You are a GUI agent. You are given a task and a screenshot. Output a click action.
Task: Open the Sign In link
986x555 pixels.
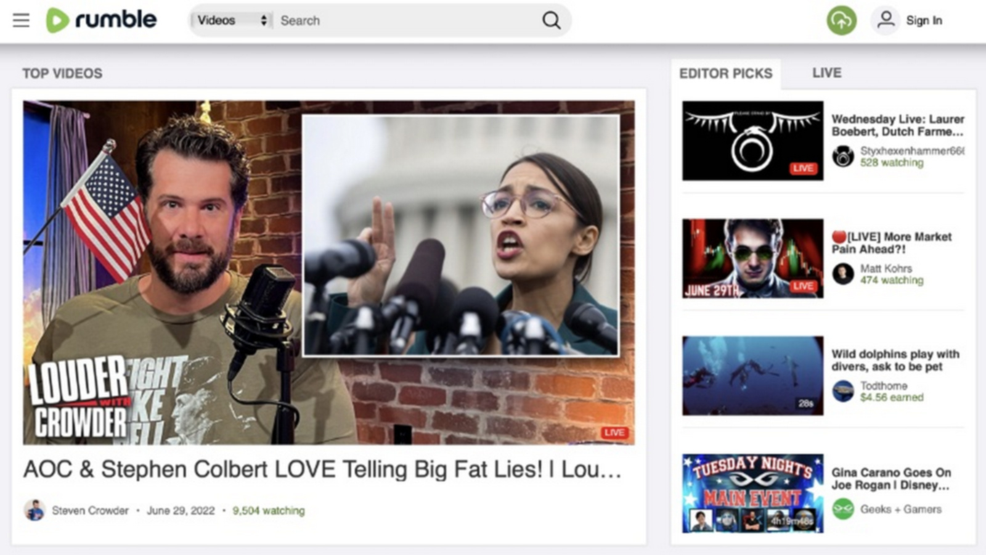click(924, 20)
